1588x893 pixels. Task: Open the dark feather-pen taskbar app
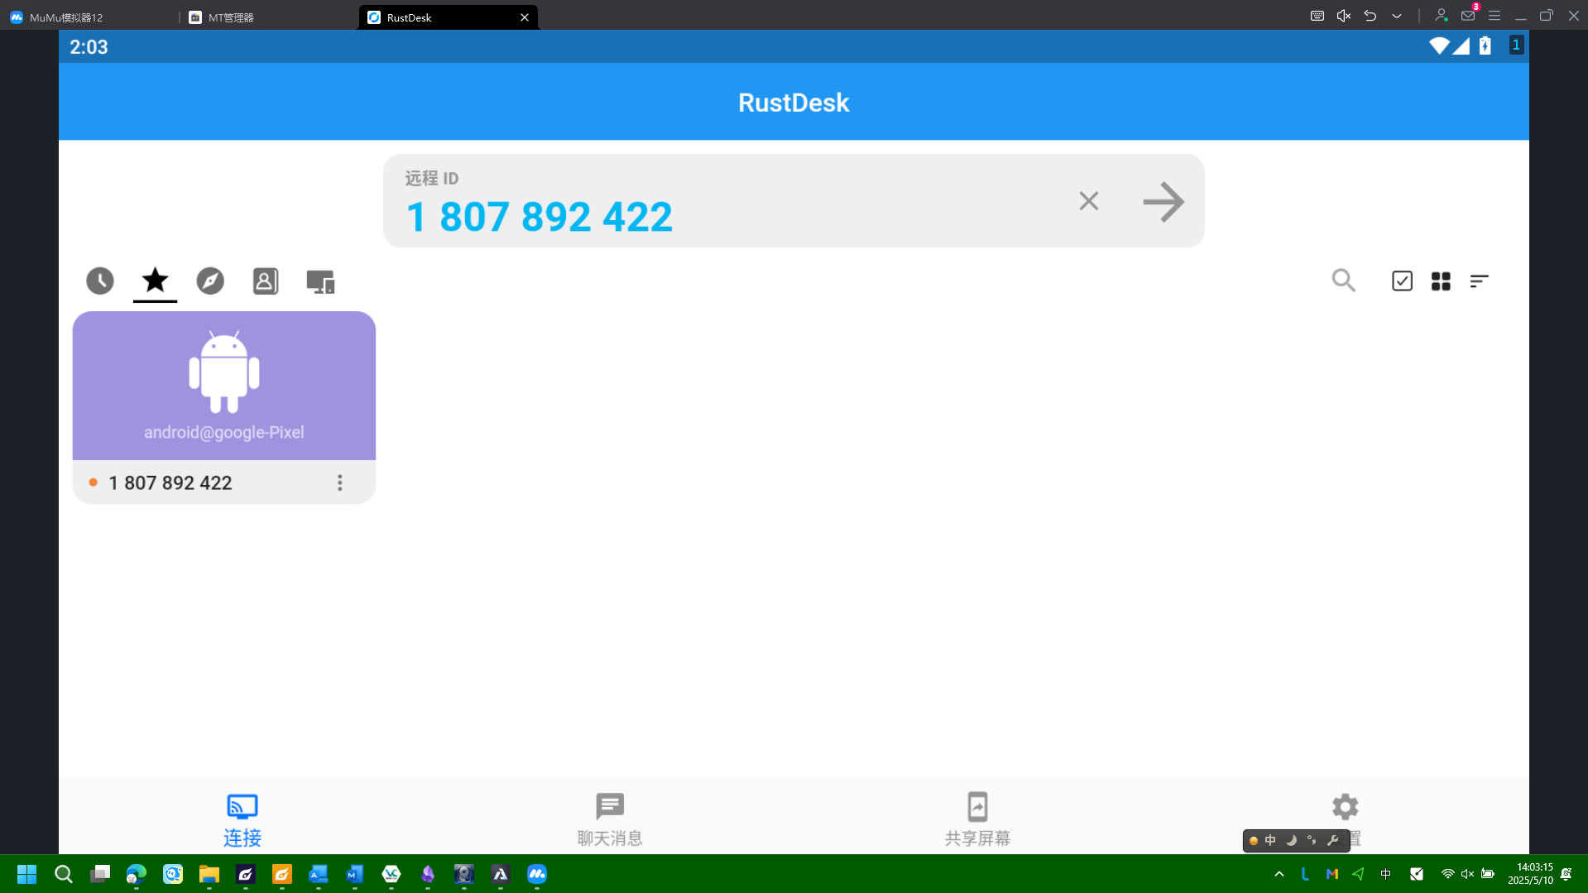[x=246, y=874]
